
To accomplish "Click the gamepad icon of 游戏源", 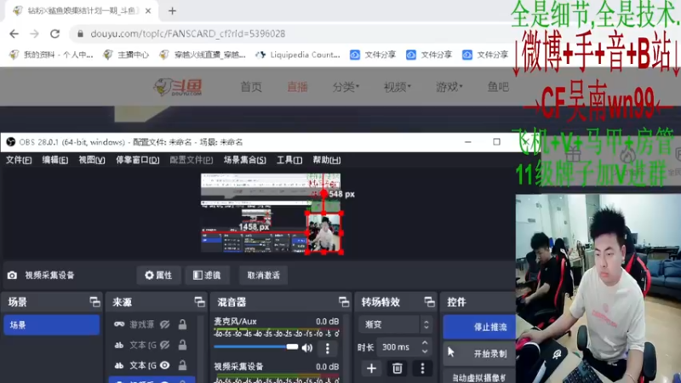I will coord(119,324).
